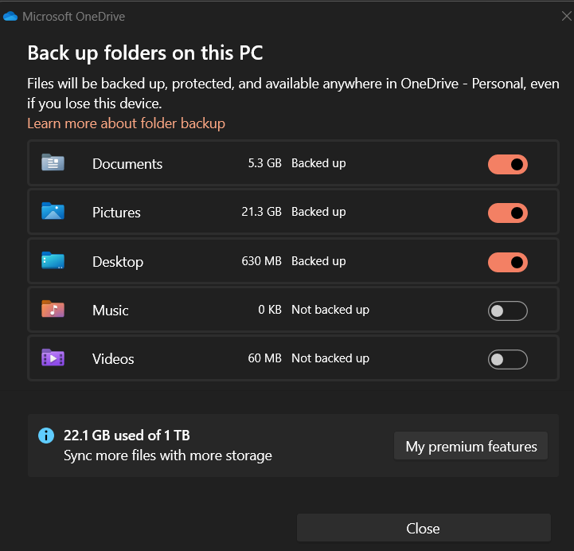Disable the Pictures backup toggle
Screen dimensions: 574x551
[x=507, y=213]
